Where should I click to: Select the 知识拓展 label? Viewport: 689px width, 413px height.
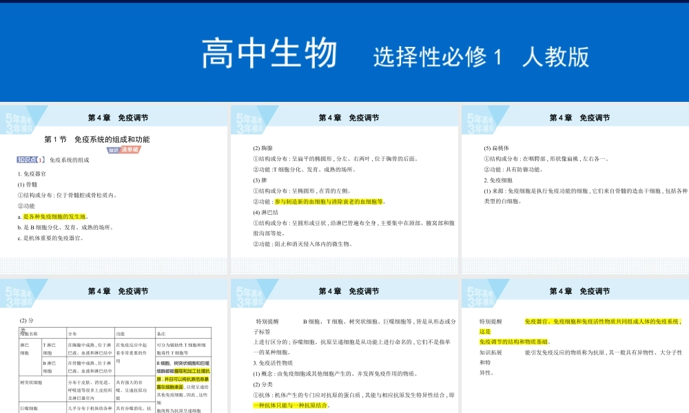coord(491,352)
